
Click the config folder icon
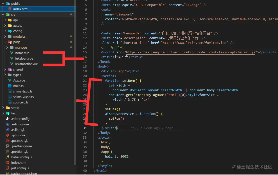coord(10,31)
